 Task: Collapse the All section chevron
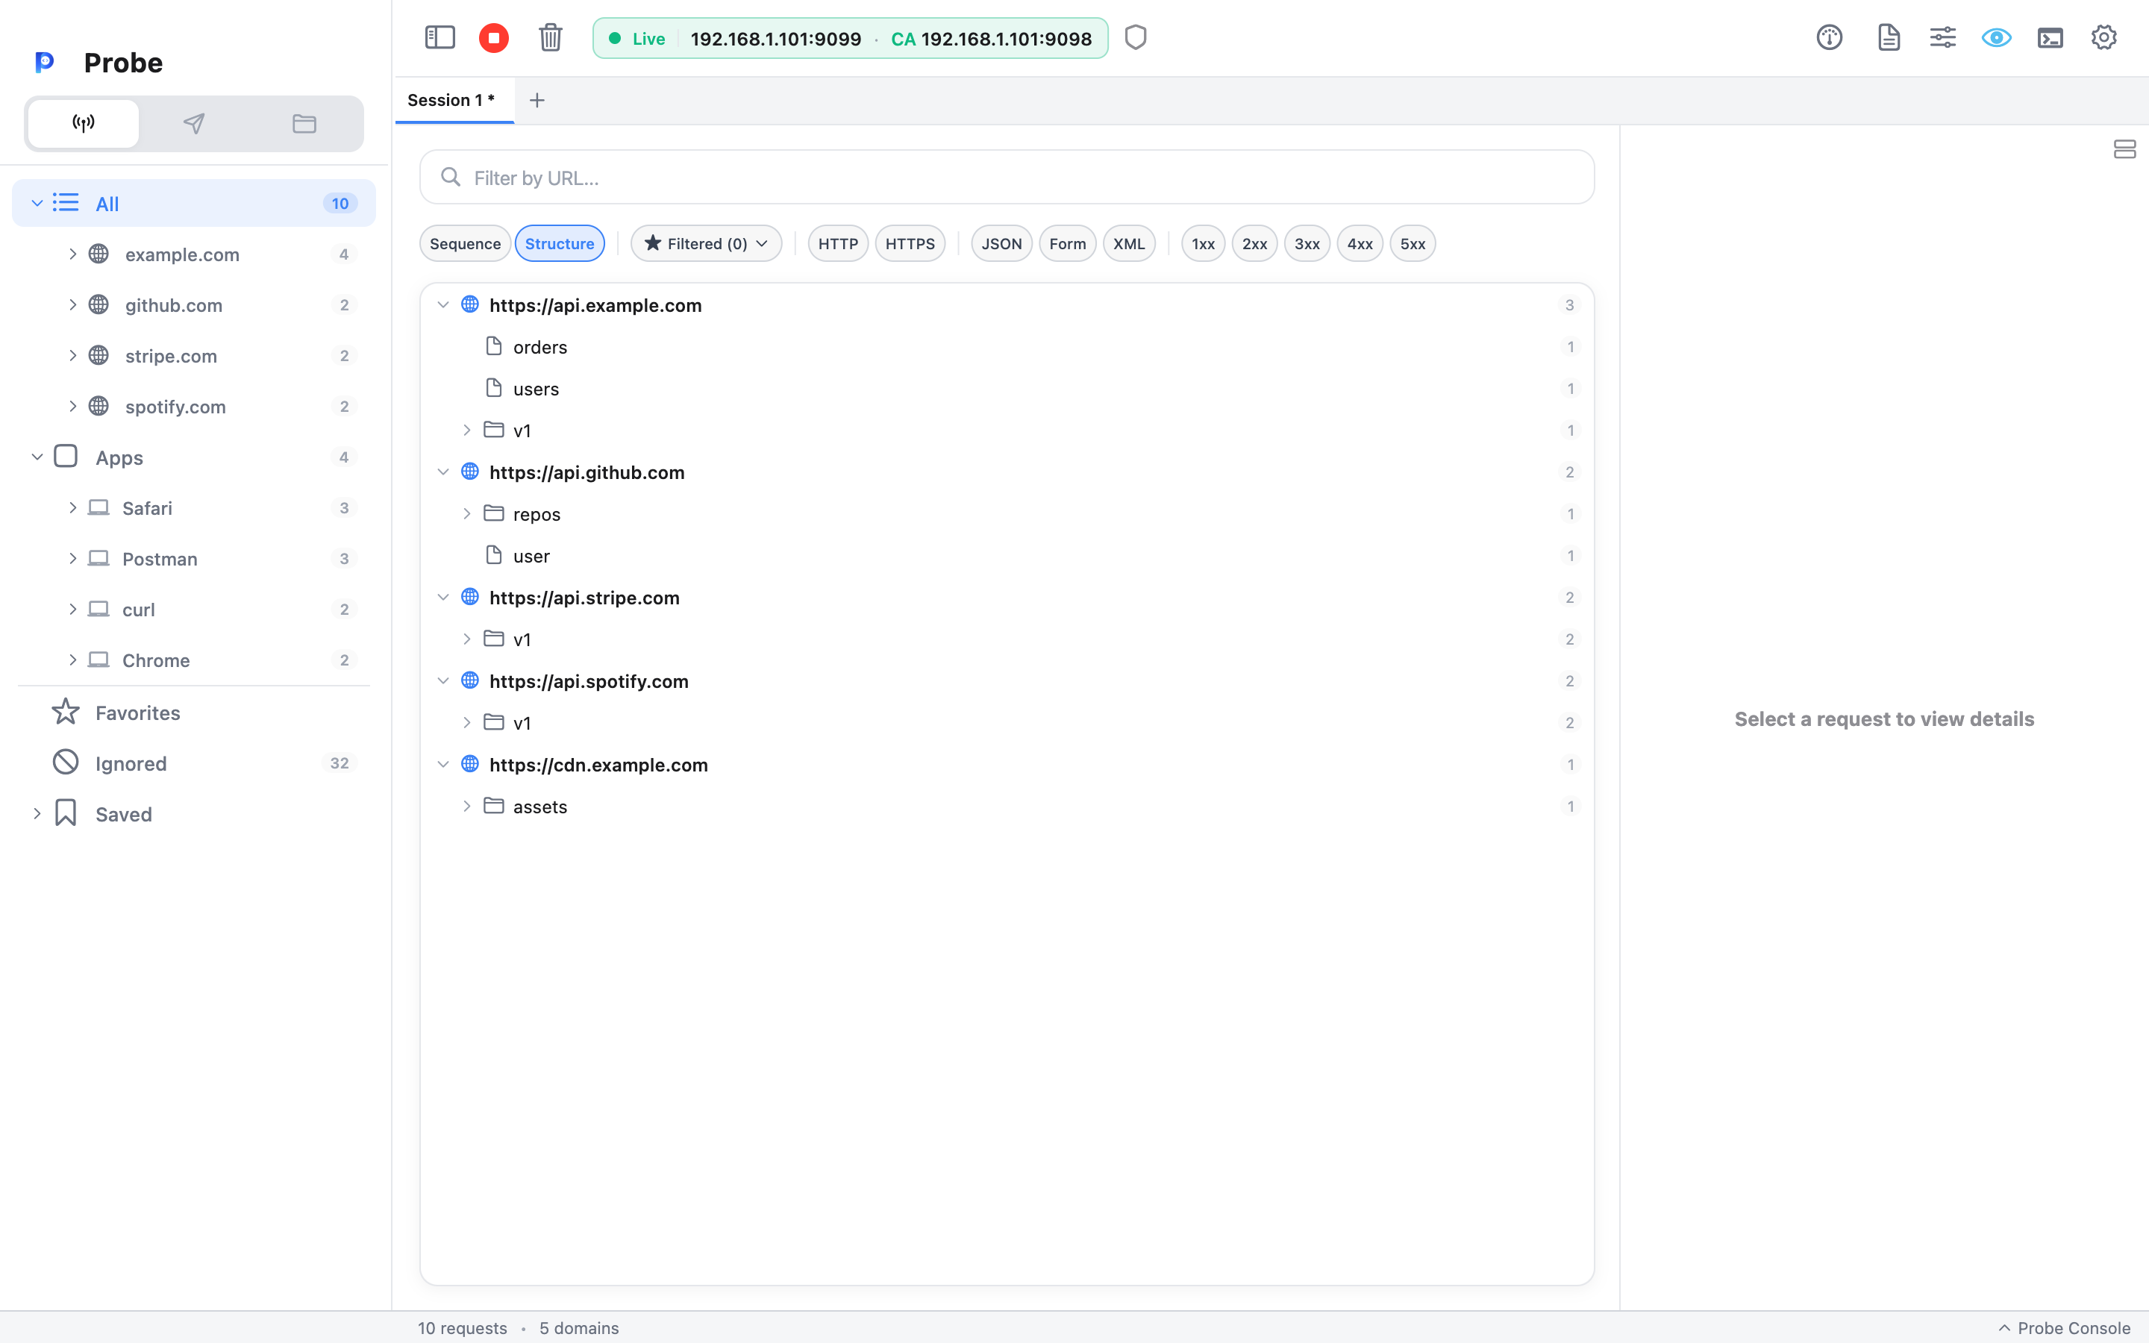(x=37, y=204)
